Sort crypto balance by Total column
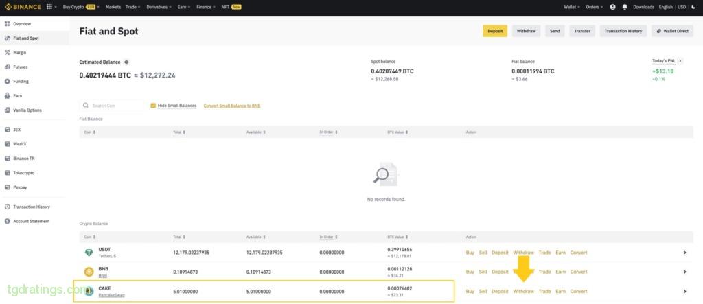The width and height of the screenshot is (703, 304). pyautogui.click(x=179, y=237)
